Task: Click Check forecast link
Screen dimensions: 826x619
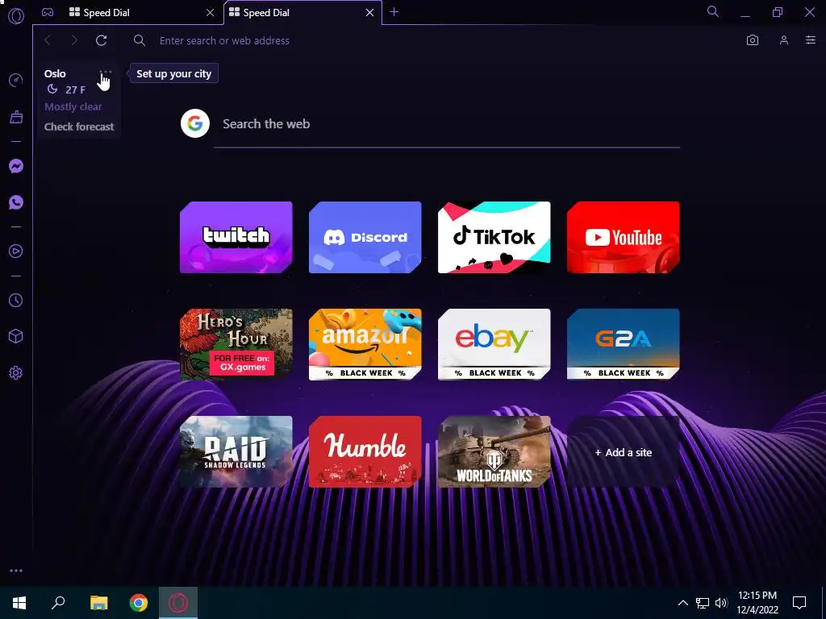Action: [x=79, y=127]
